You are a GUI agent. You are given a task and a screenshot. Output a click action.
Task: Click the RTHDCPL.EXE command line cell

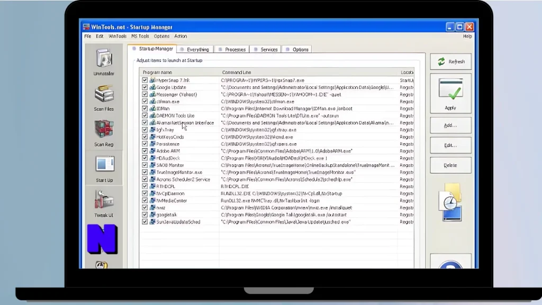click(x=234, y=186)
